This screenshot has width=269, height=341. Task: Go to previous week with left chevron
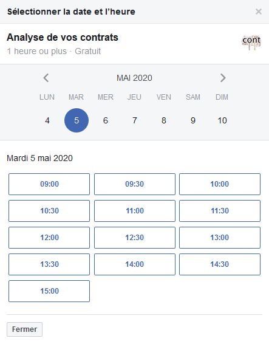coord(46,78)
